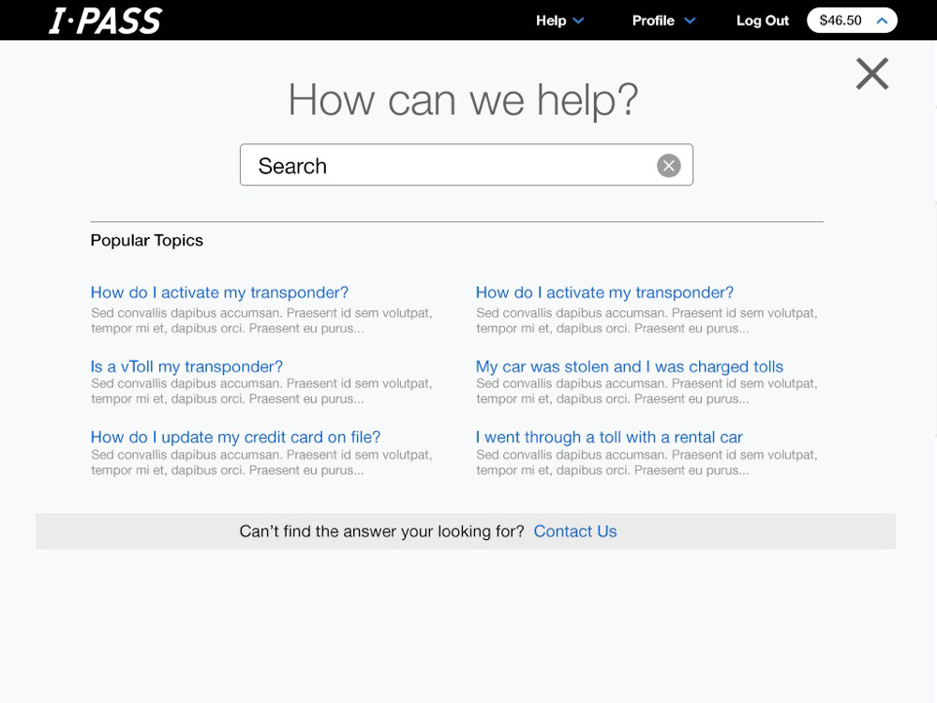
Task: Open the Help menu
Action: [x=559, y=21]
